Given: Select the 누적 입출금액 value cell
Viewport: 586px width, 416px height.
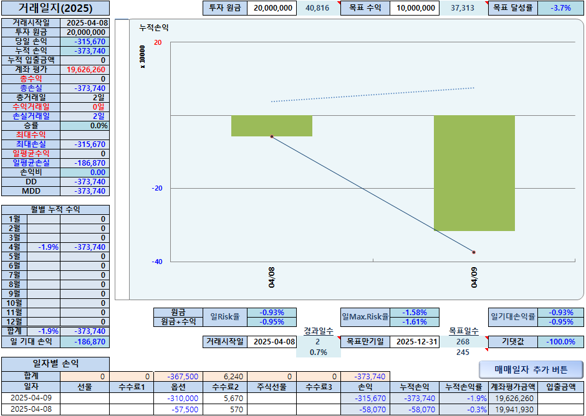Looking at the screenshot, I should (x=85, y=60).
